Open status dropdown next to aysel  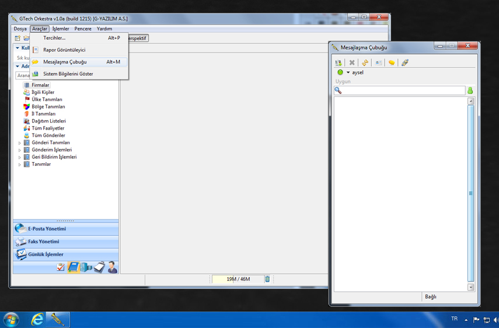[x=348, y=72]
